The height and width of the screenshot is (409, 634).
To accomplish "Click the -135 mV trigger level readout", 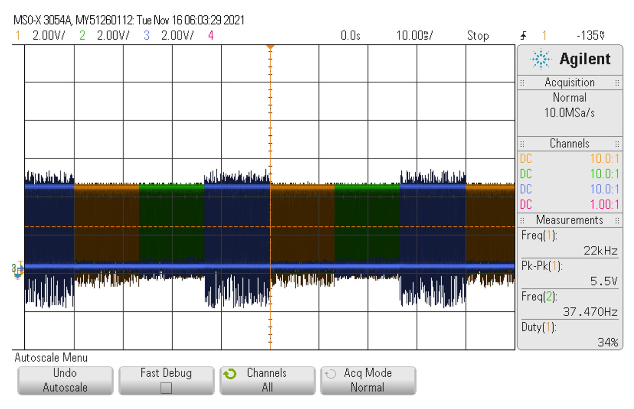I will point(590,36).
